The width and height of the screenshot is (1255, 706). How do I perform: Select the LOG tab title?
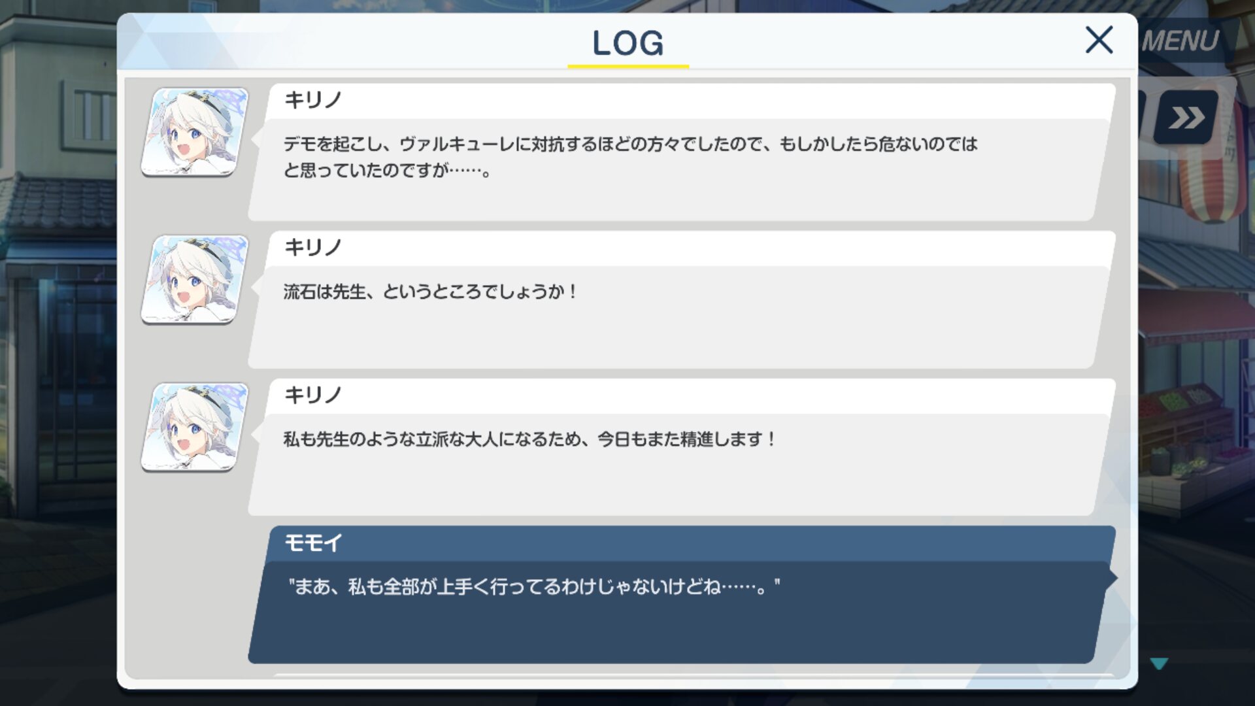click(x=628, y=43)
